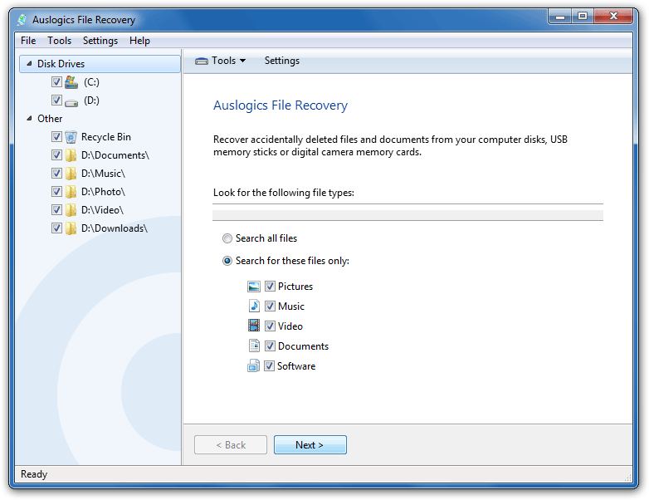649x500 pixels.
Task: Select the Recycle Bin icon
Action: click(x=71, y=137)
